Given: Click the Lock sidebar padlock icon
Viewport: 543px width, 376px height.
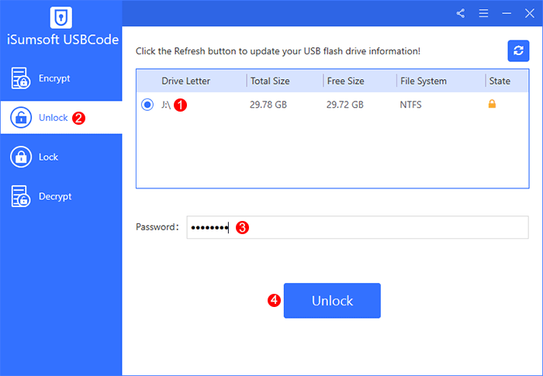Looking at the screenshot, I should click(x=21, y=157).
